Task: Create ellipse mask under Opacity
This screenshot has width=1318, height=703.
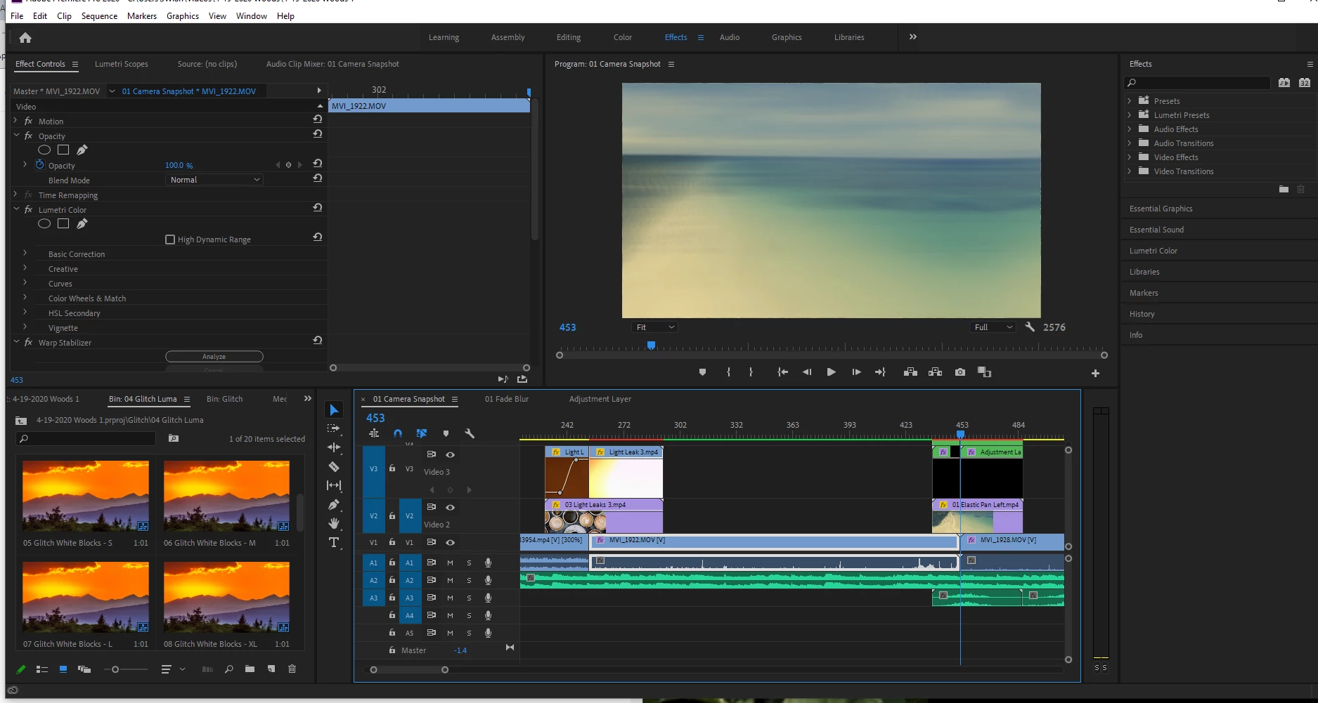Action: 44,150
